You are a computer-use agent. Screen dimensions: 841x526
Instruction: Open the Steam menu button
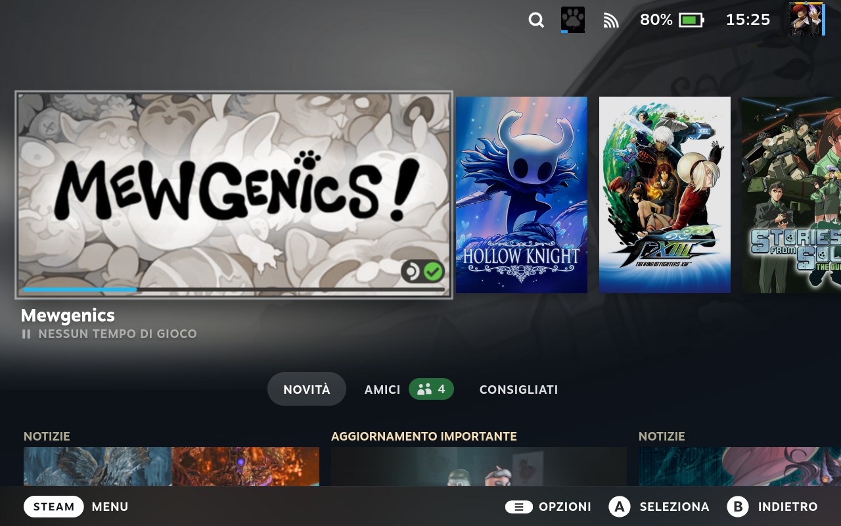(54, 507)
